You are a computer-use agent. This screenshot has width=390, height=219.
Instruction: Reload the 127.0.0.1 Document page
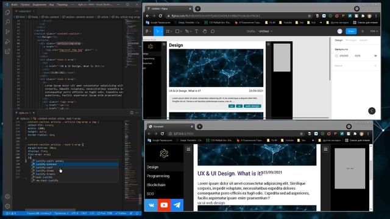tap(162, 134)
